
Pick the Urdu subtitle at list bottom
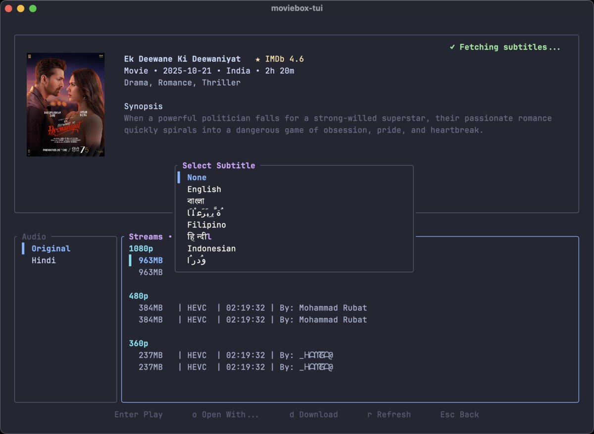(x=197, y=260)
